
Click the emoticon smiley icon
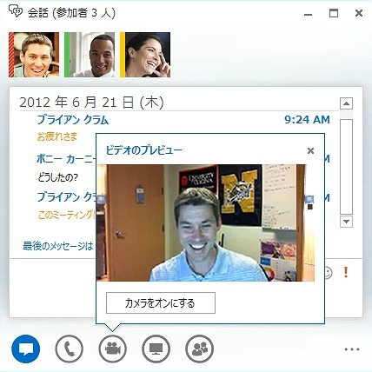(x=329, y=273)
